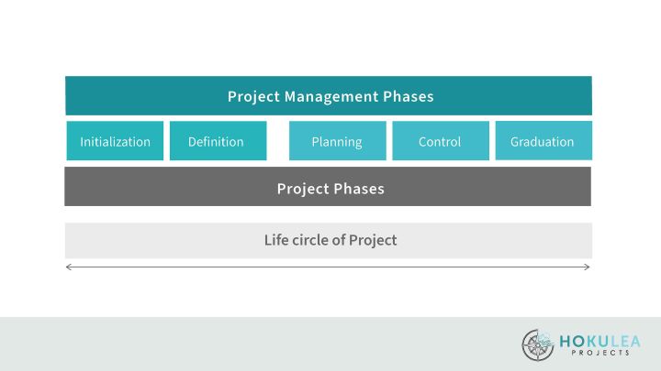Click the white area below the arrow line
661x371 pixels.
pos(329,293)
